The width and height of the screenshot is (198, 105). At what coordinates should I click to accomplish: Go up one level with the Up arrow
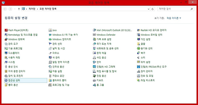19,9
